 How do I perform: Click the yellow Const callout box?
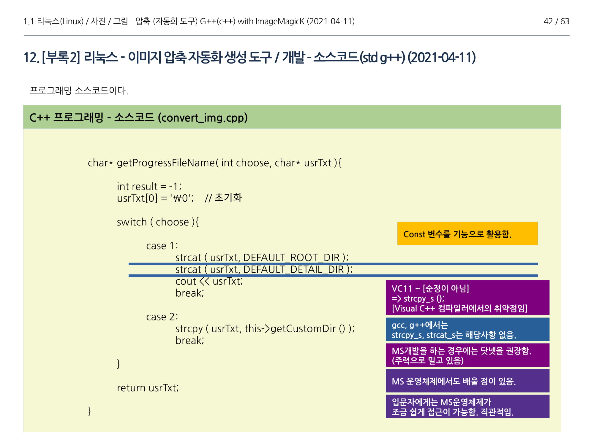(467, 234)
